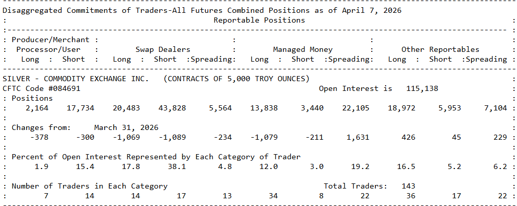Select the Managed Money column header
This screenshot has width=517, height=206.
point(302,49)
